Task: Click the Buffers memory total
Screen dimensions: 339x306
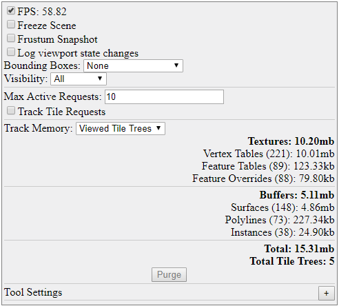Action: tap(297, 195)
